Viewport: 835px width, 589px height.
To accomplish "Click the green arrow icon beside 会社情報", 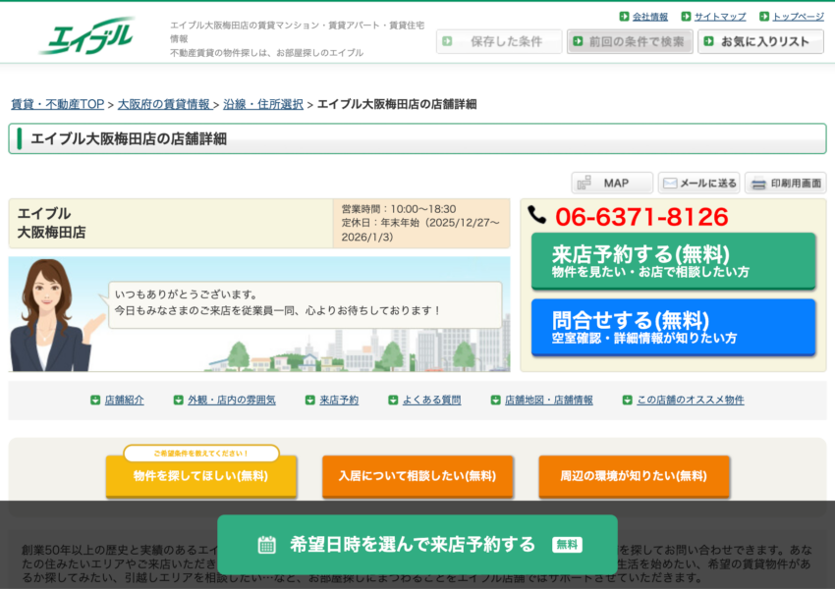I will click(x=624, y=17).
